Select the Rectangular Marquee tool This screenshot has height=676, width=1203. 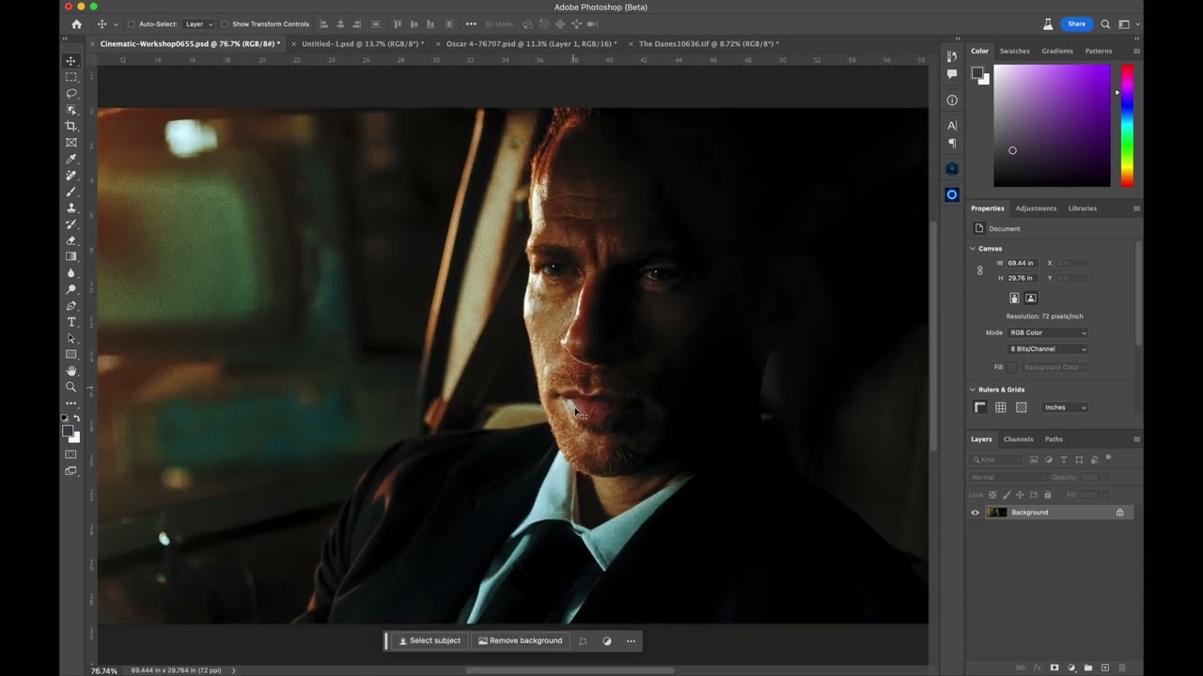70,77
